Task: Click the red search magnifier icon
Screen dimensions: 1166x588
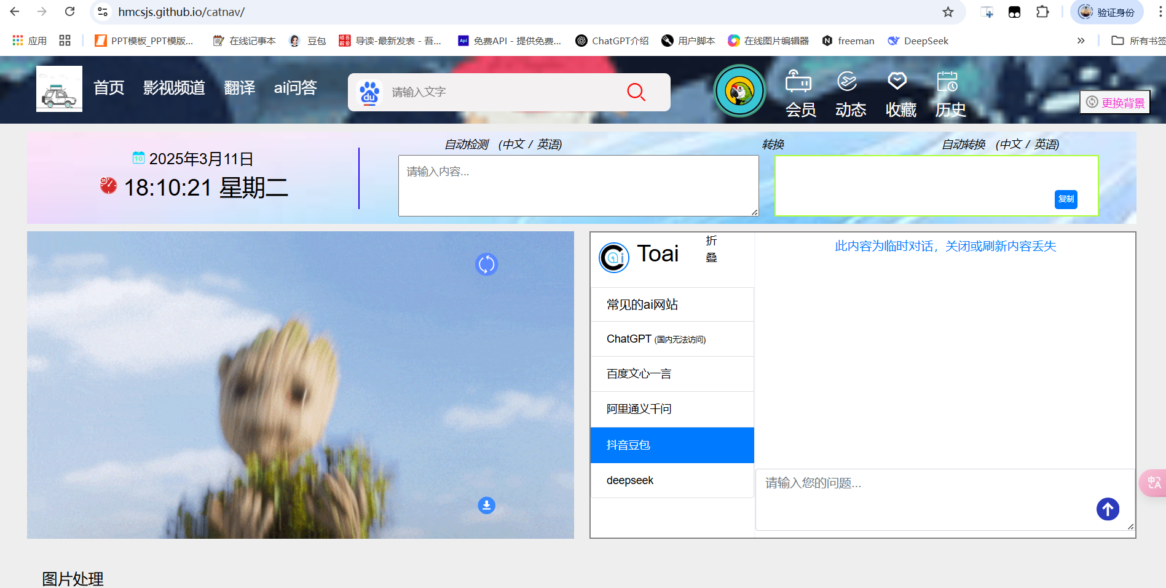Action: (x=636, y=92)
